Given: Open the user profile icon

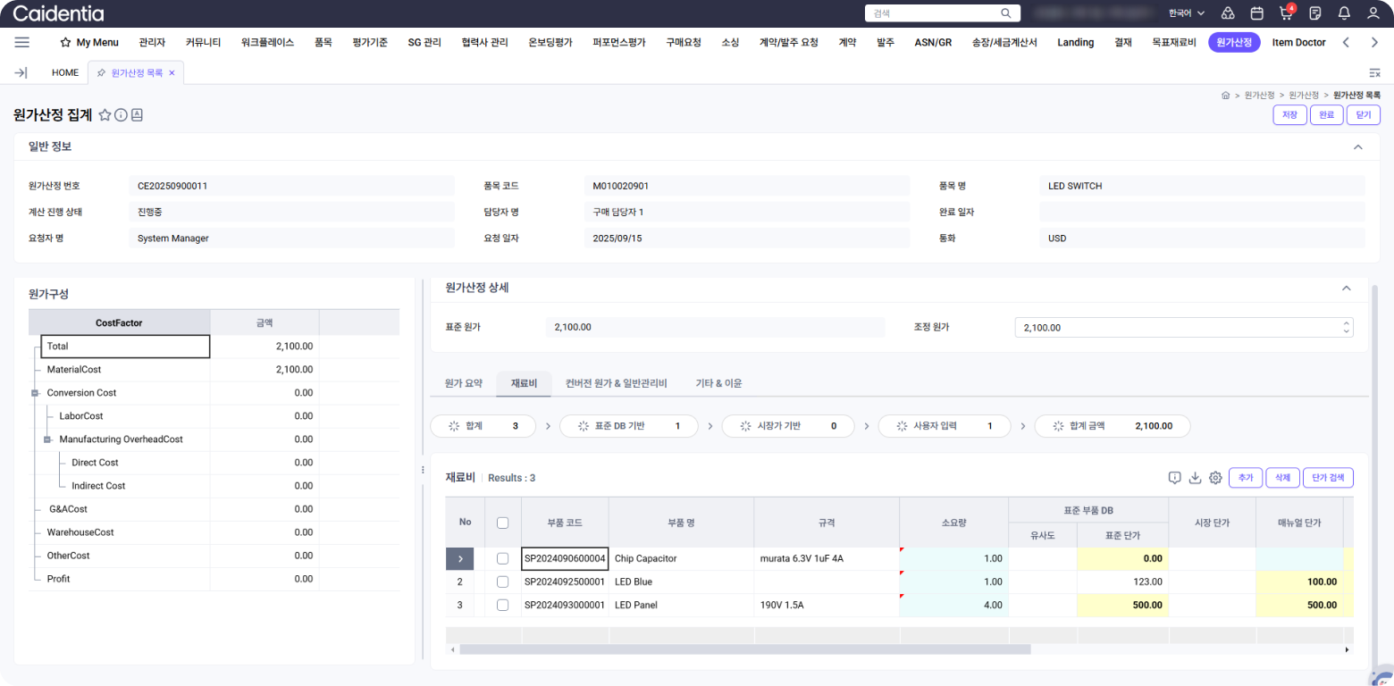Looking at the screenshot, I should pos(1373,13).
